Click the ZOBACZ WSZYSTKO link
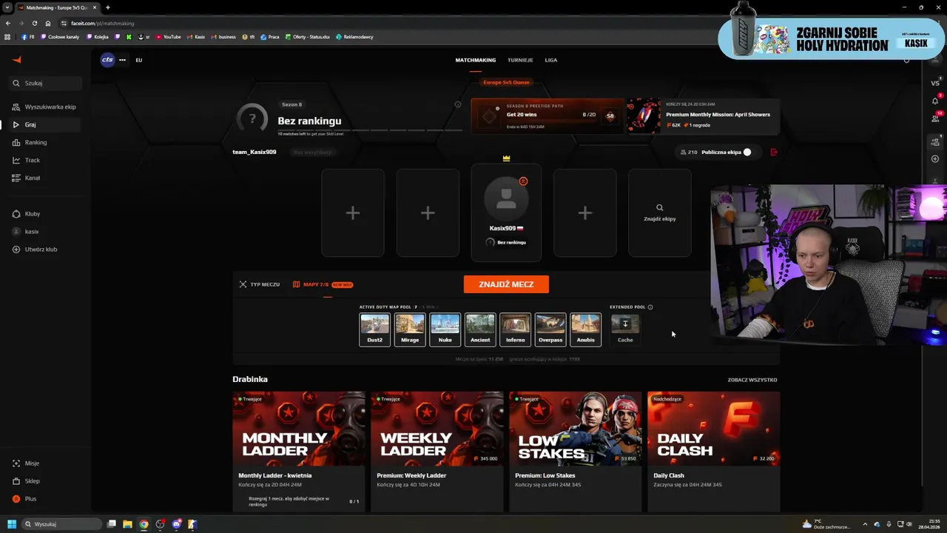Viewport: 947px width, 533px height. (752, 380)
